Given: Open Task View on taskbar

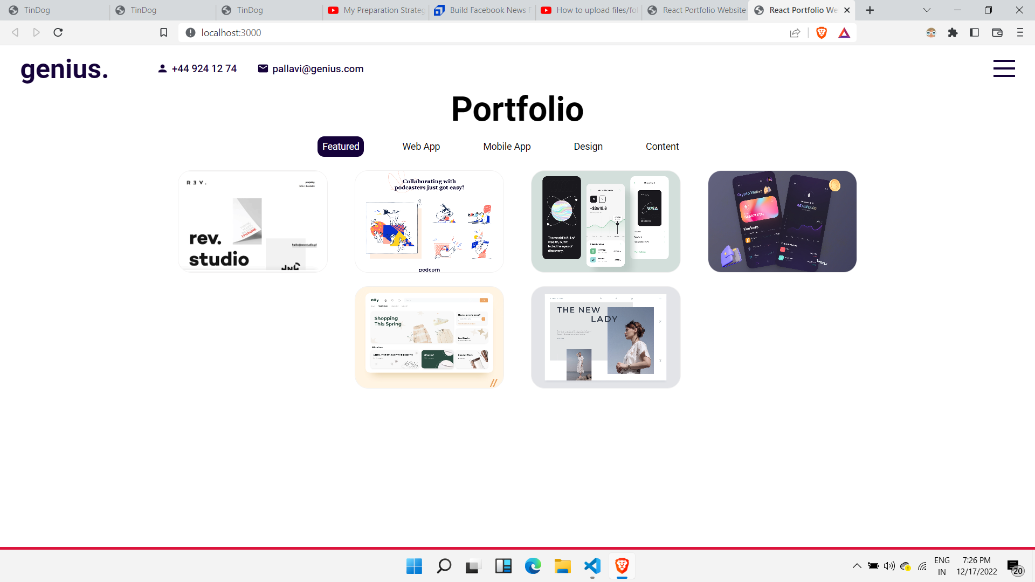Looking at the screenshot, I should click(x=473, y=566).
